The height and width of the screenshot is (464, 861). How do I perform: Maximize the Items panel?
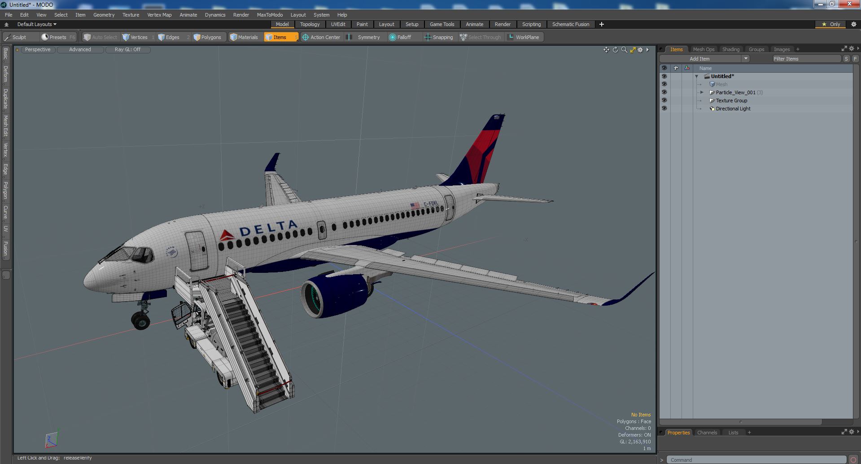[x=844, y=48]
